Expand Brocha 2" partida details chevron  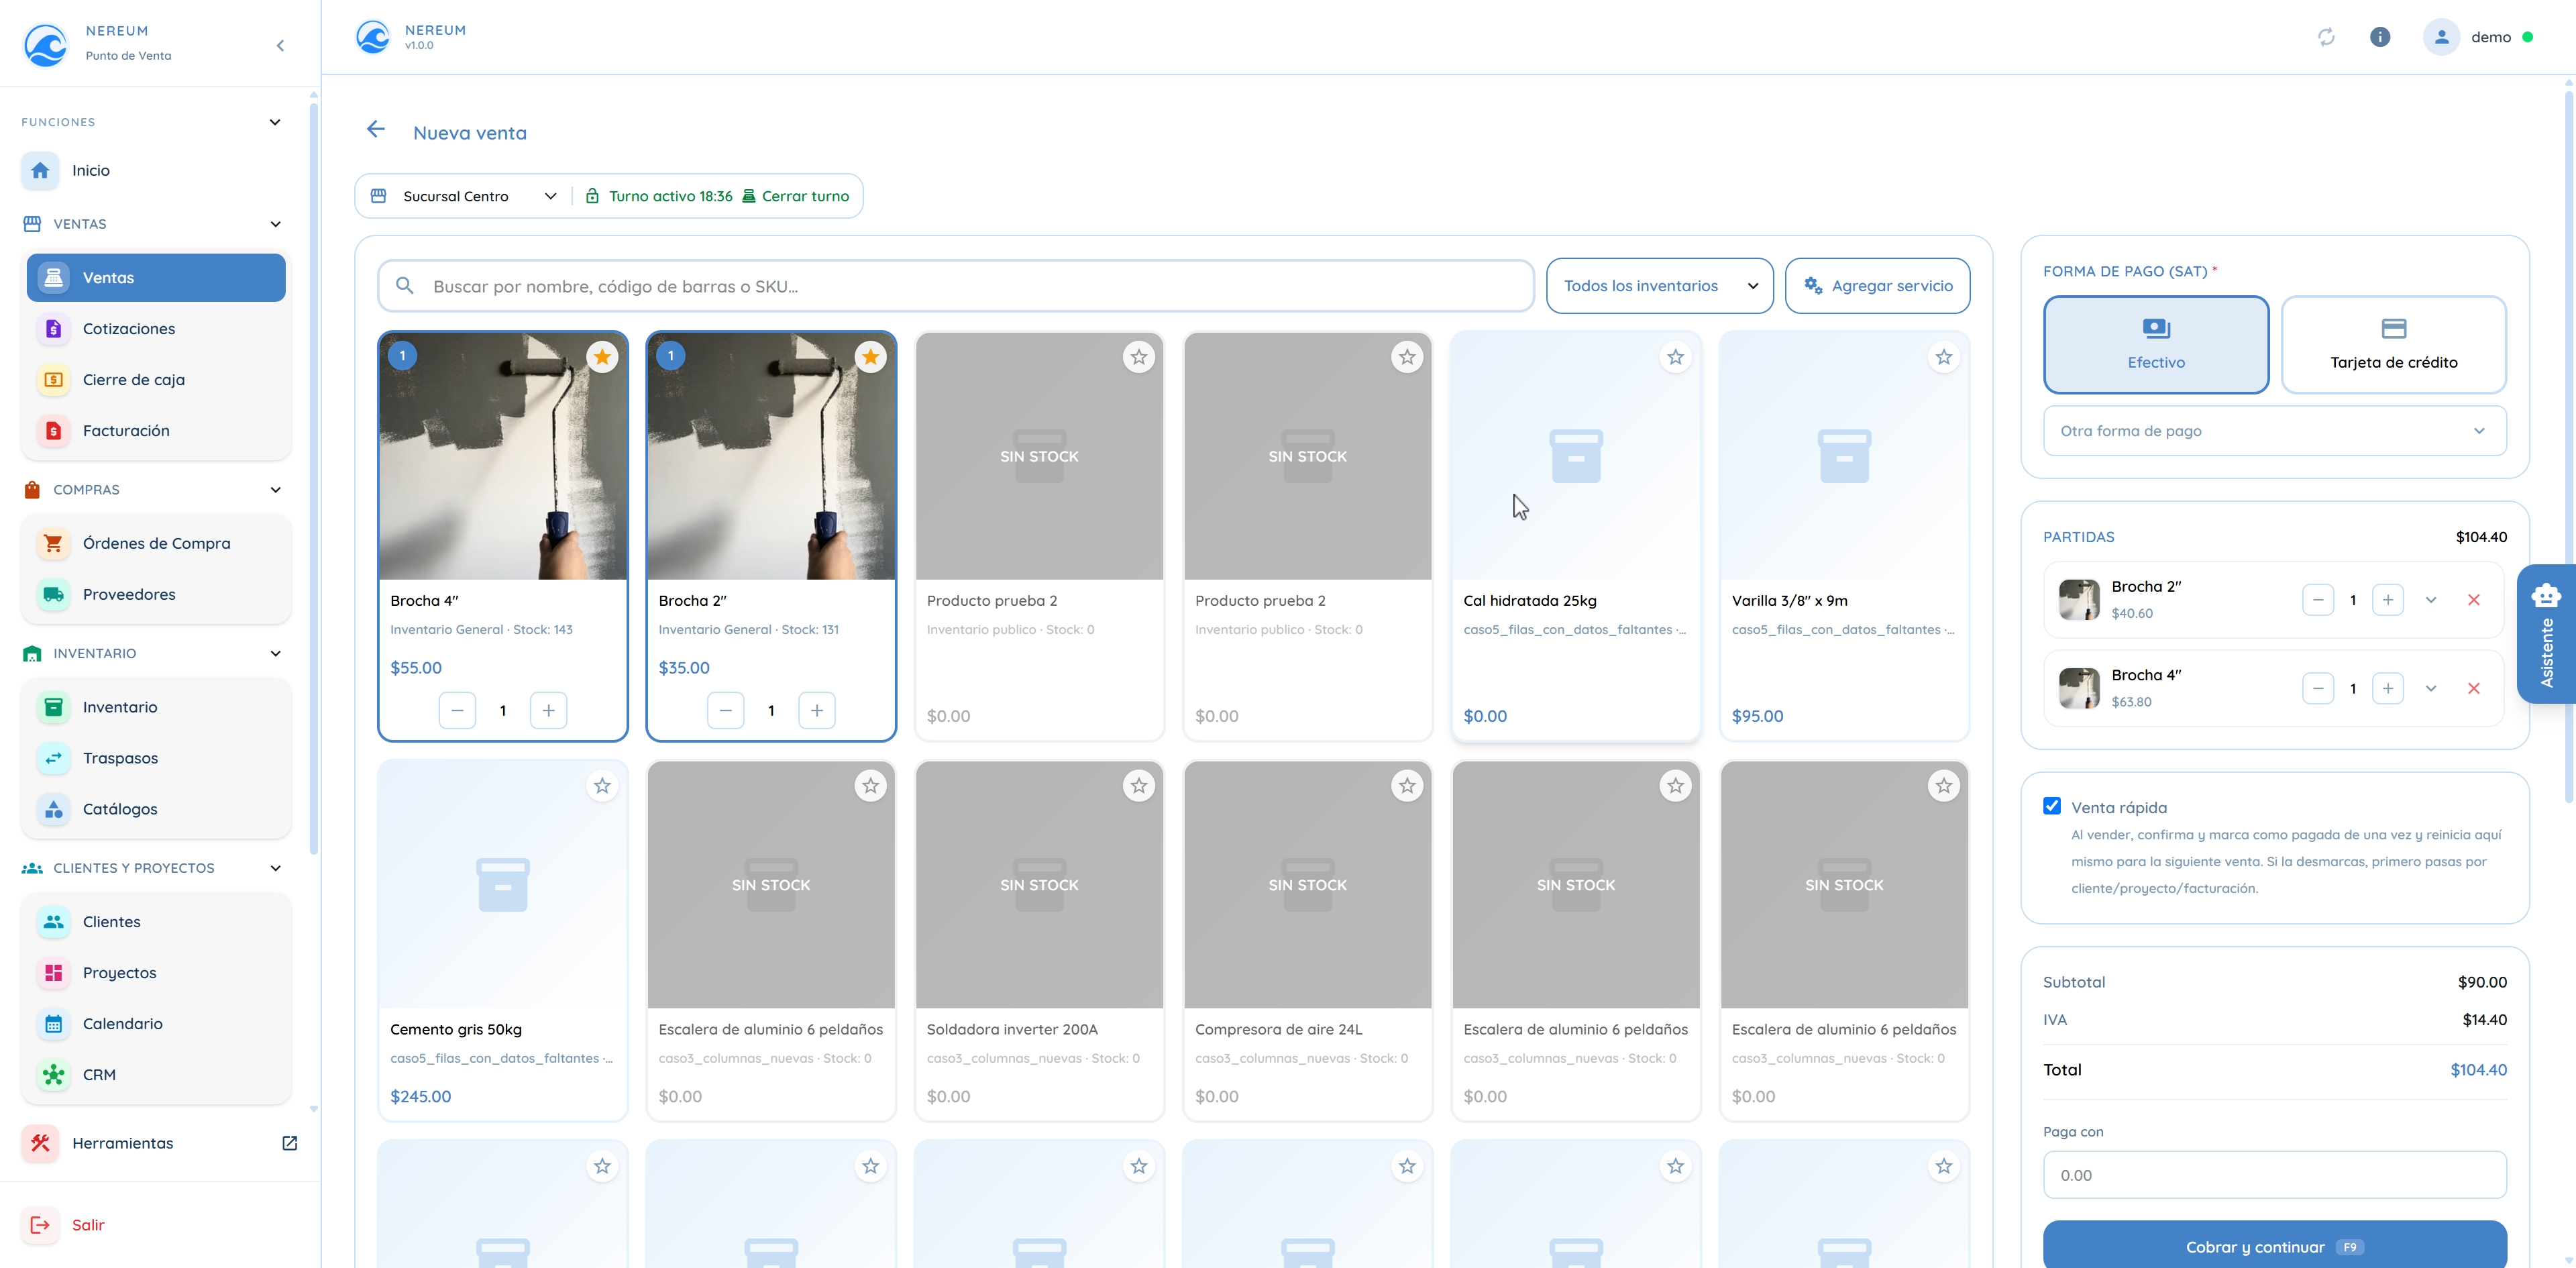(2431, 600)
